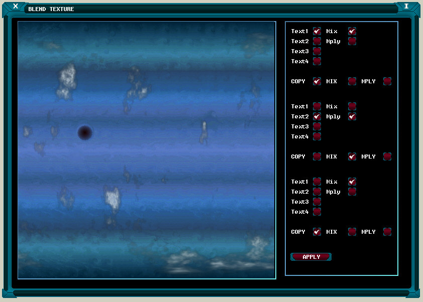This screenshot has height=302, width=423.
Task: Uncheck Text1 in the top section
Action: (317, 31)
